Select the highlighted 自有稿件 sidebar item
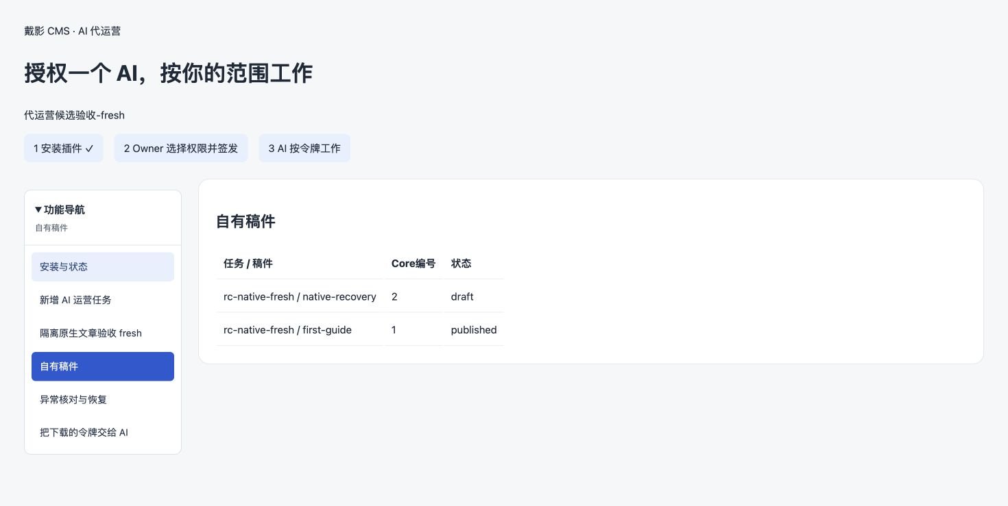 [x=103, y=366]
